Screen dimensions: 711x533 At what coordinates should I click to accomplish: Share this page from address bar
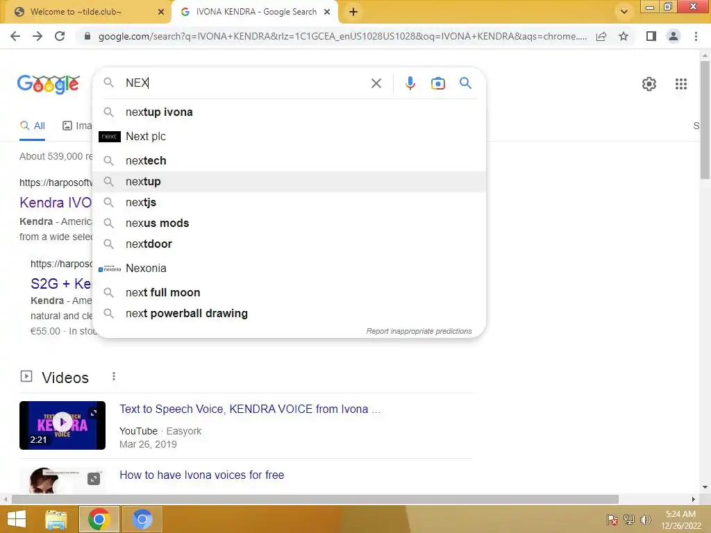pos(601,36)
